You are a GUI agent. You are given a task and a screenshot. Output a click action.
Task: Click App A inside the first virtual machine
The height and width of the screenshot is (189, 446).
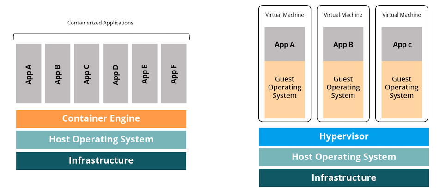[x=285, y=44]
